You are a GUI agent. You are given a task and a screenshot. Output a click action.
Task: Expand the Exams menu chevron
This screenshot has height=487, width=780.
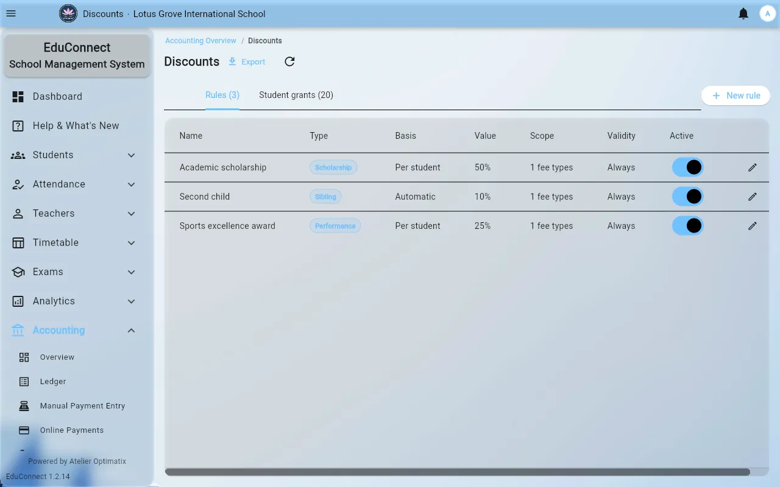pos(131,272)
